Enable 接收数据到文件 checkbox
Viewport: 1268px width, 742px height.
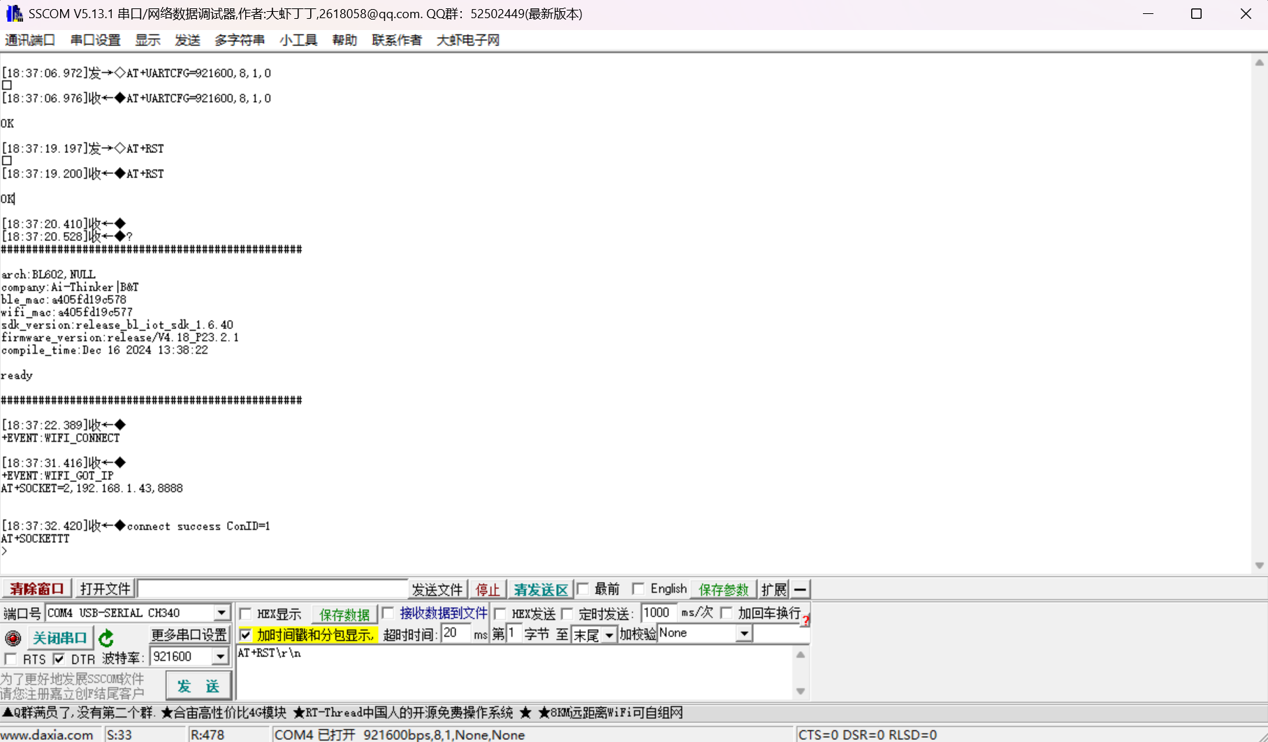[388, 613]
